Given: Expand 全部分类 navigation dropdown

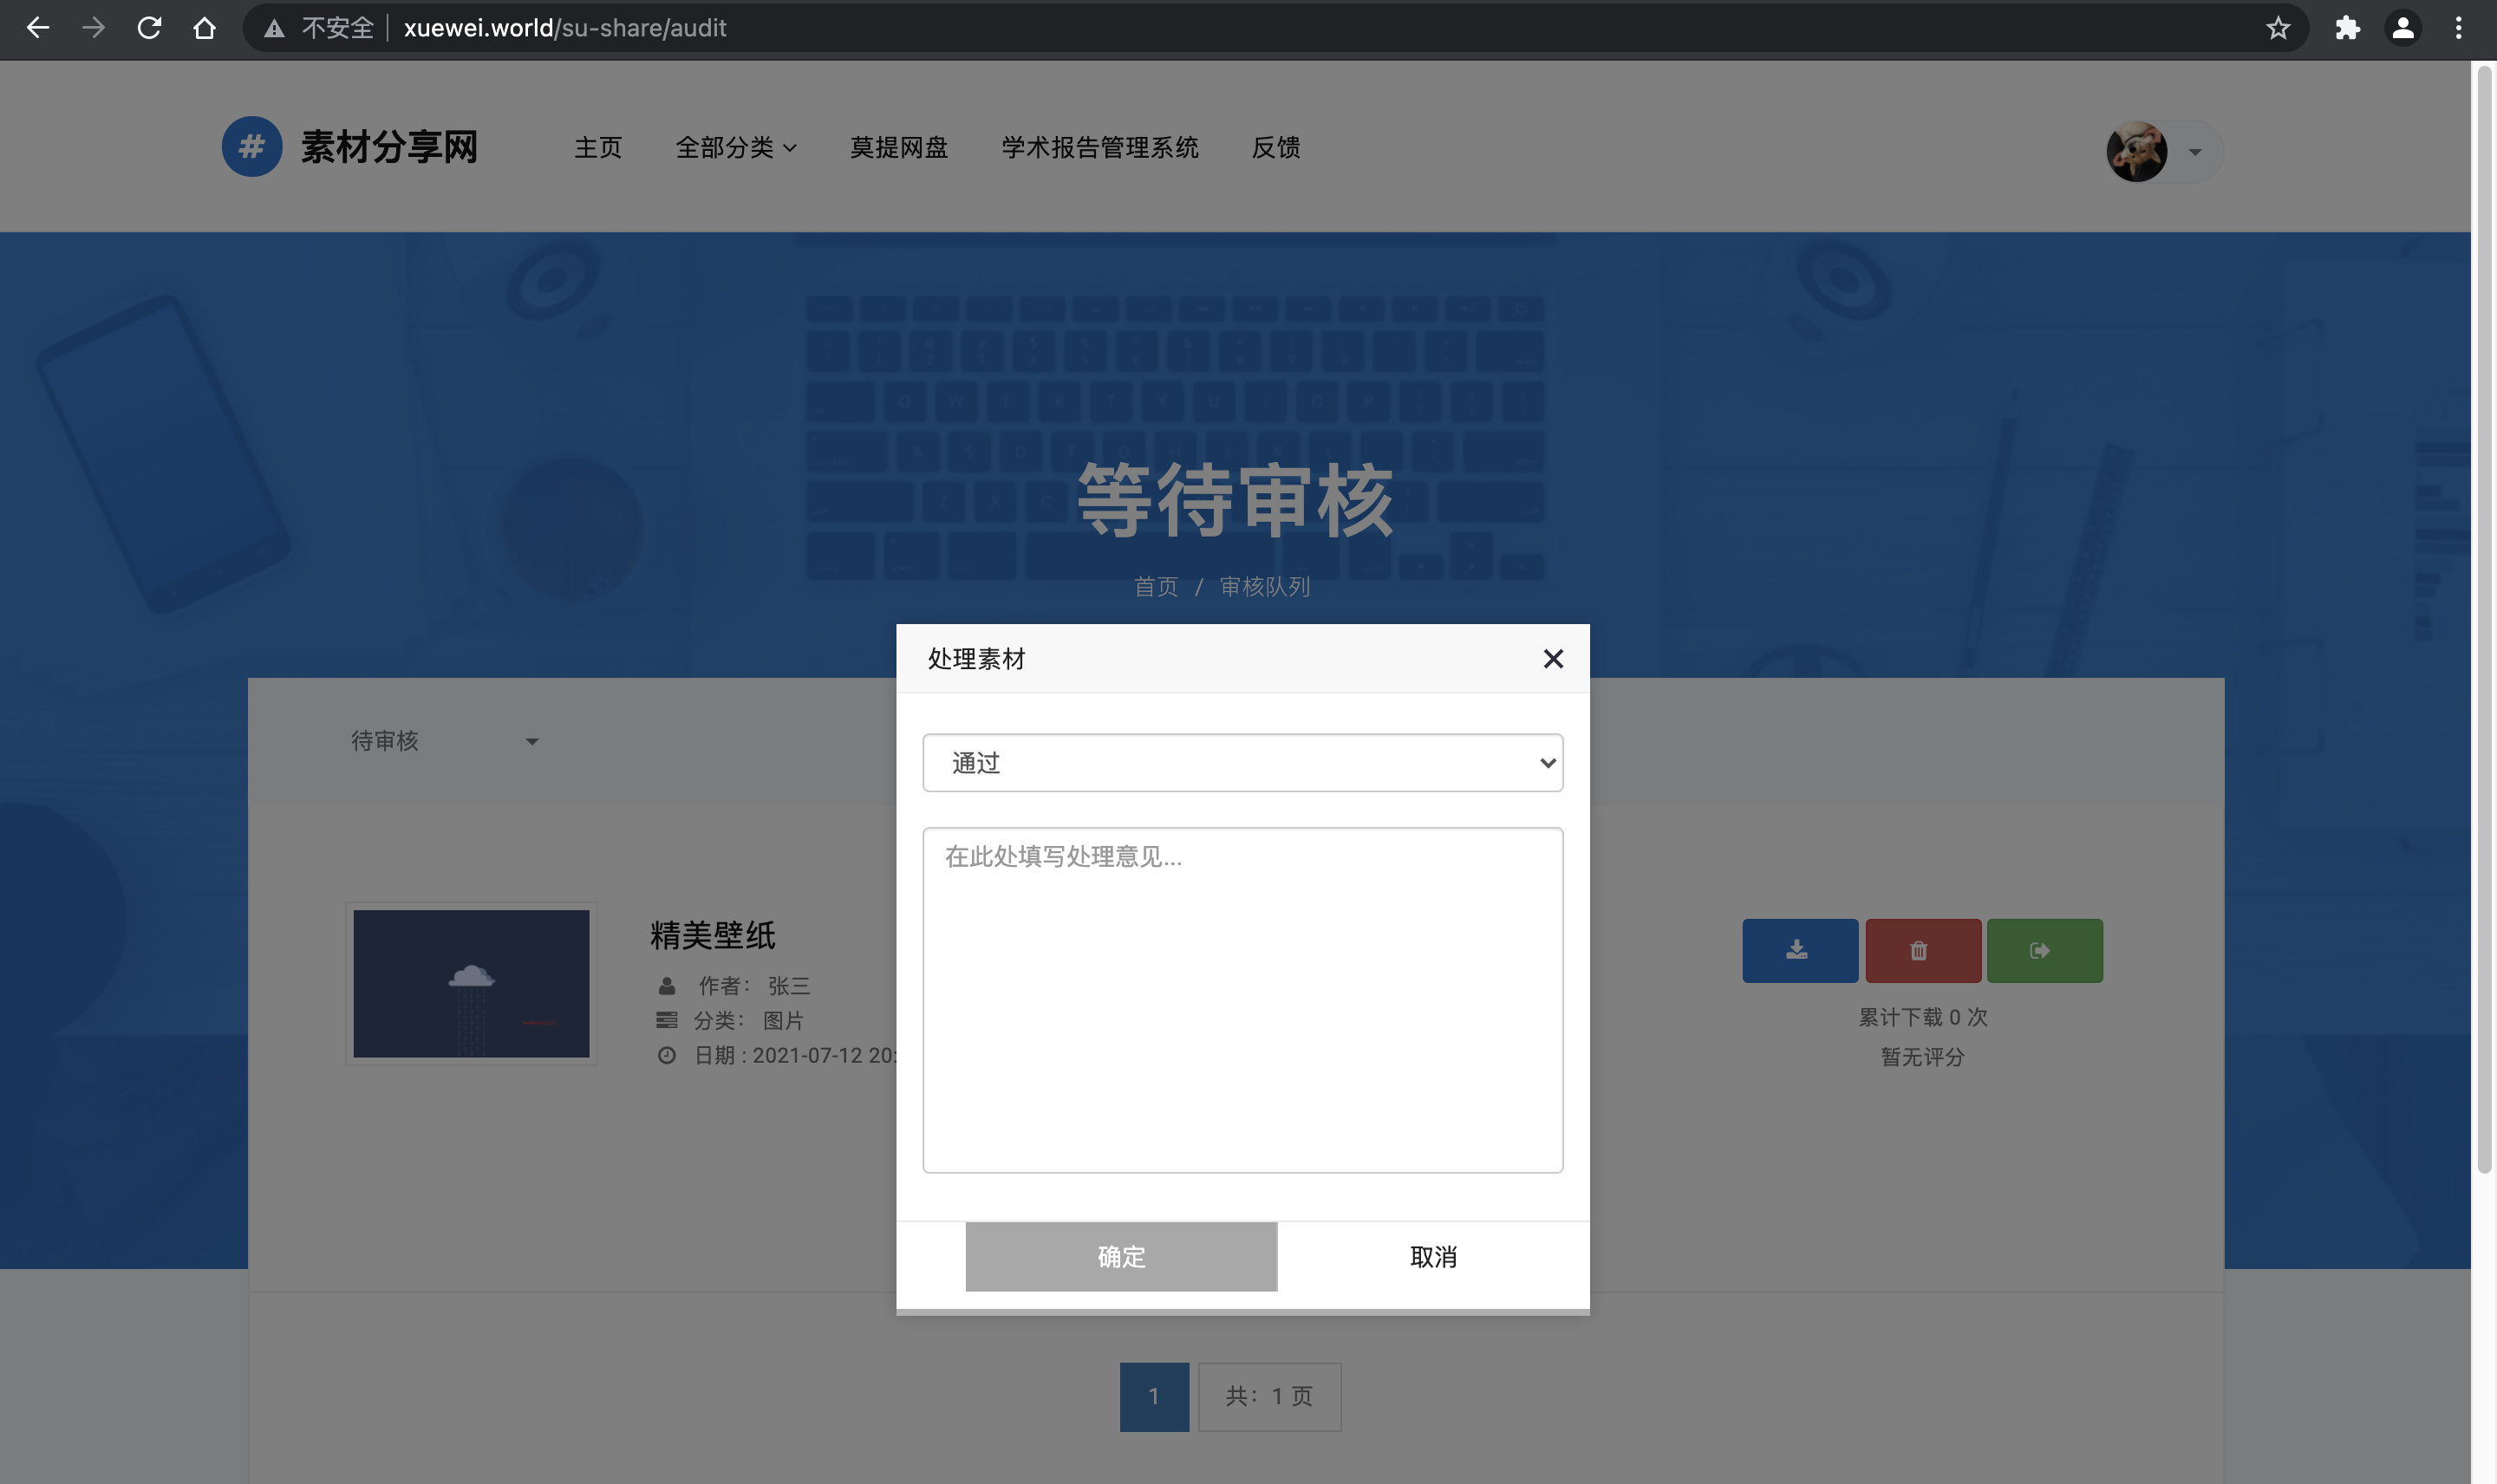Looking at the screenshot, I should click(736, 148).
